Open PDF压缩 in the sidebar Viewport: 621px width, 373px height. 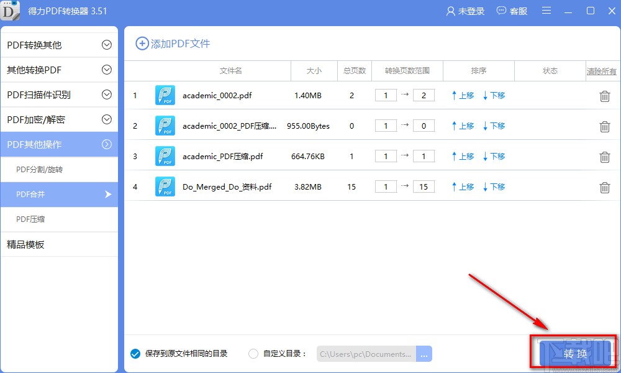60,219
